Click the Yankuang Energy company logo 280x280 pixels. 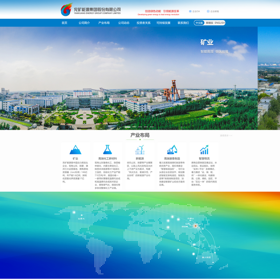(x=91, y=10)
